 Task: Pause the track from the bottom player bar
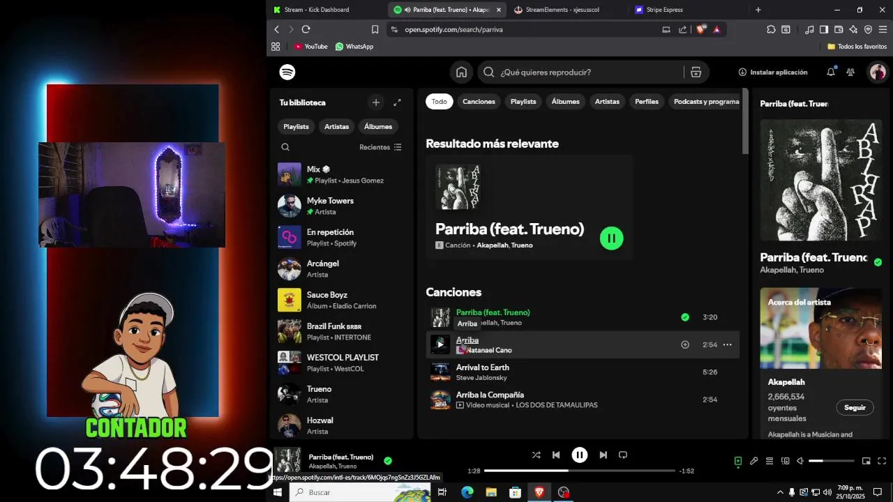pos(580,455)
